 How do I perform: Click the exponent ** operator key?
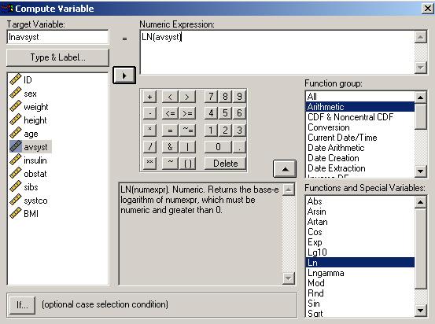[x=149, y=163]
